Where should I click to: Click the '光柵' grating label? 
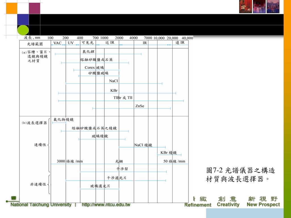click(x=119, y=162)
